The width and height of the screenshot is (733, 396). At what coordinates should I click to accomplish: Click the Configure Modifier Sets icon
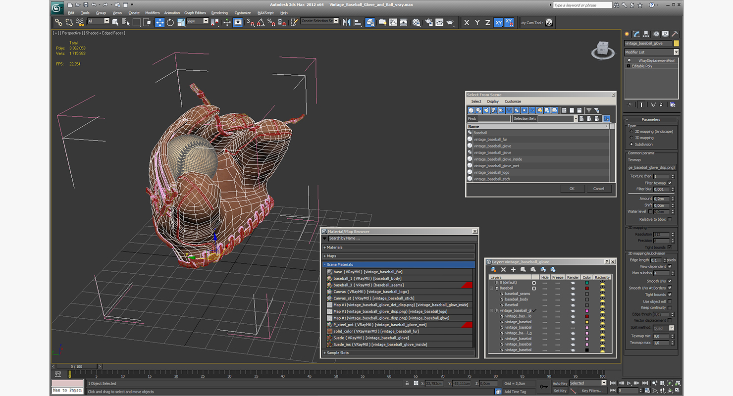673,104
